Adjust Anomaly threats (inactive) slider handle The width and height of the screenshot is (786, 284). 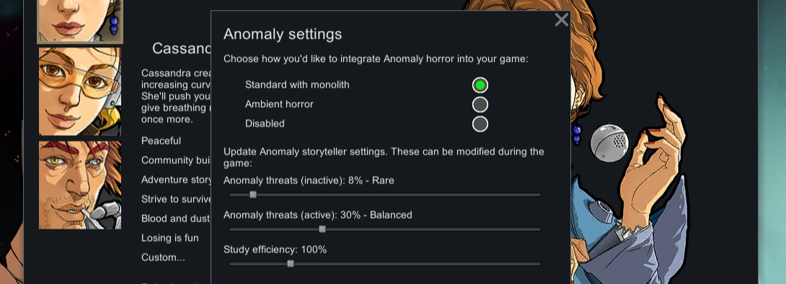[253, 195]
